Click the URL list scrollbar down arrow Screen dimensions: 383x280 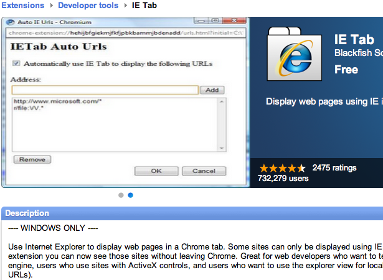pos(222,148)
